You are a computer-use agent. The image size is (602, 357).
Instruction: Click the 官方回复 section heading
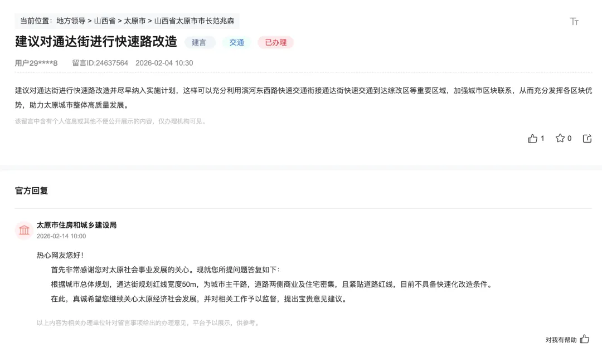point(31,190)
